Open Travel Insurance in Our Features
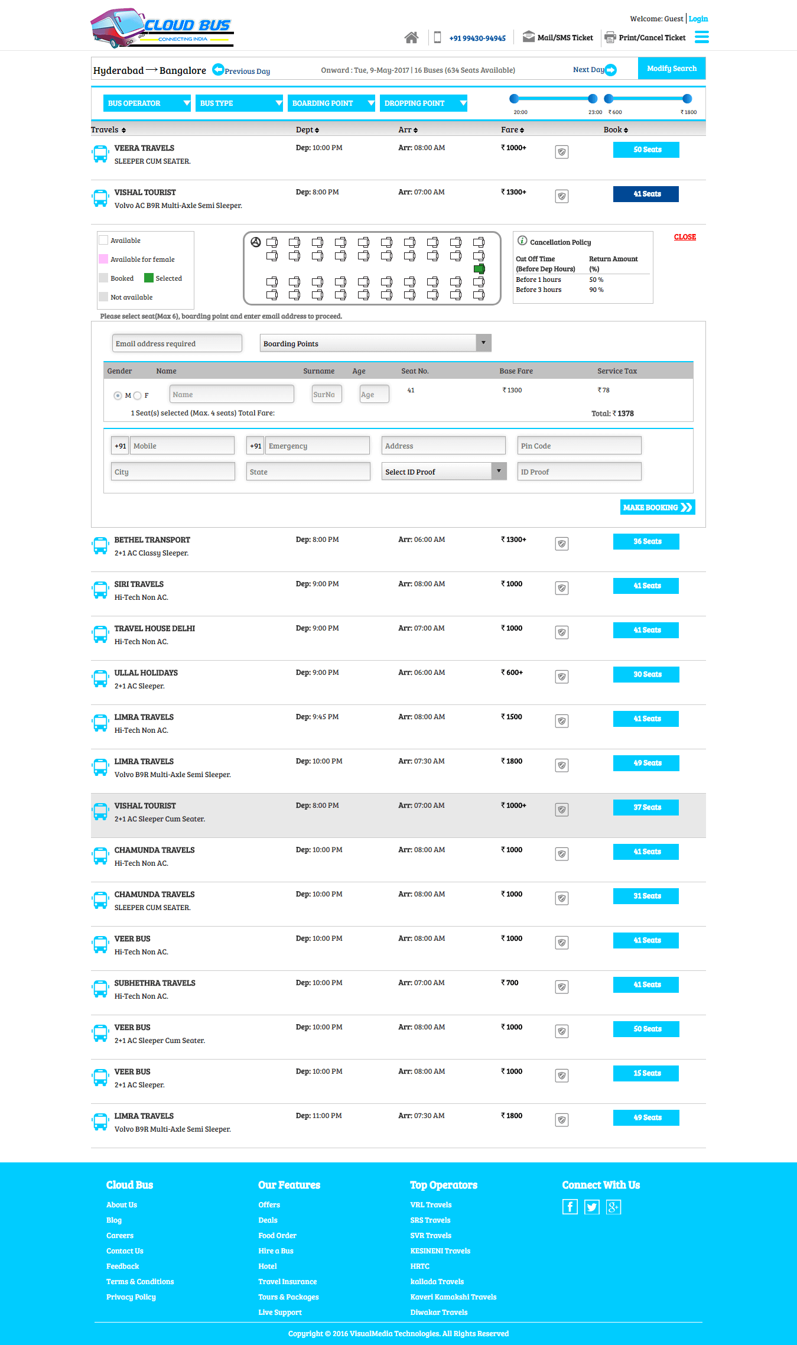Viewport: 797px width, 1345px height. (287, 1282)
